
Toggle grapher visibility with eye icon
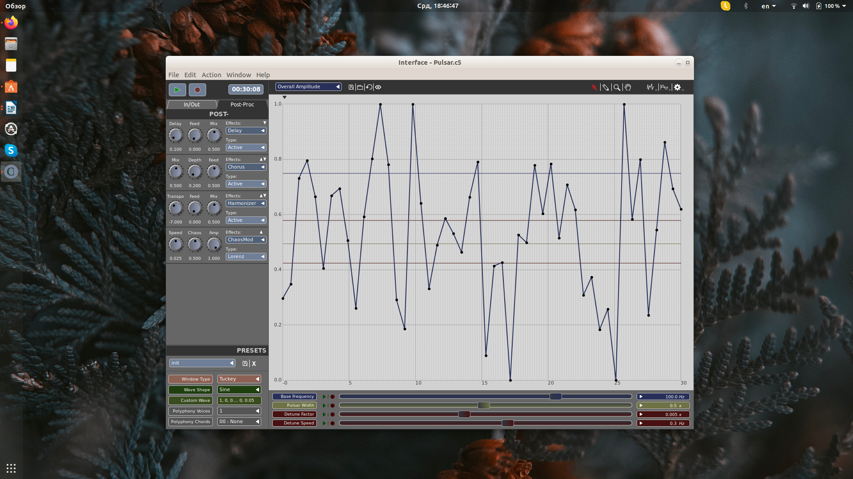[x=378, y=87]
